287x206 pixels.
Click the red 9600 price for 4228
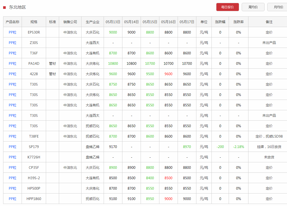point(169,74)
